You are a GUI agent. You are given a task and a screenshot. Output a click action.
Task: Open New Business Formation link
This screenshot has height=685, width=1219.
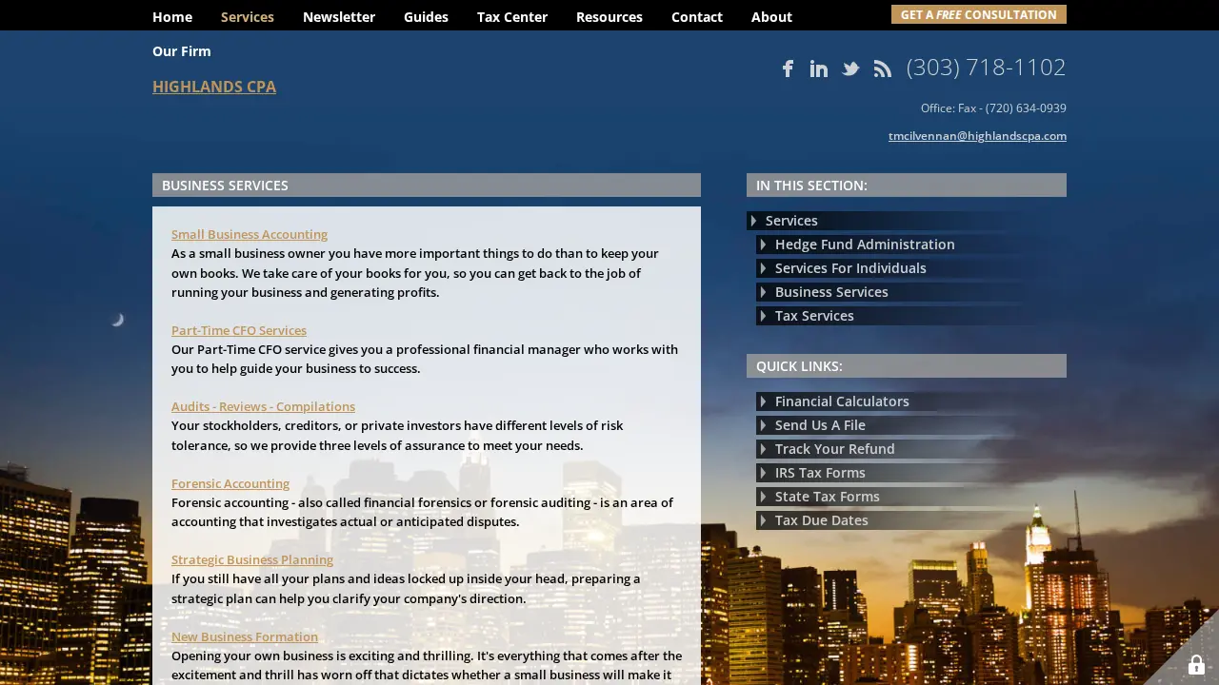point(245,636)
